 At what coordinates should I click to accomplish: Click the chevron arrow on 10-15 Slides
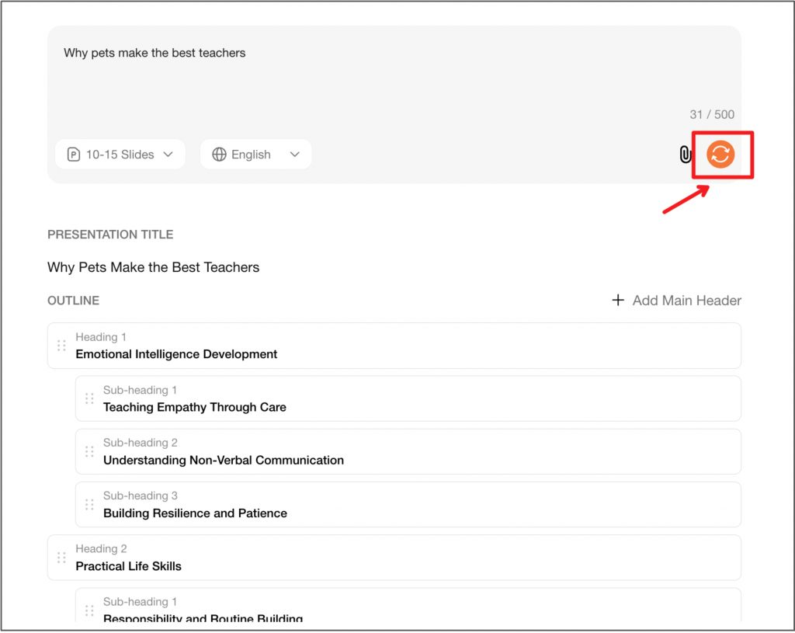click(168, 155)
